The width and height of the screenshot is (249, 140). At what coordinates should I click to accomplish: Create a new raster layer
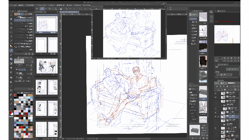218,89
